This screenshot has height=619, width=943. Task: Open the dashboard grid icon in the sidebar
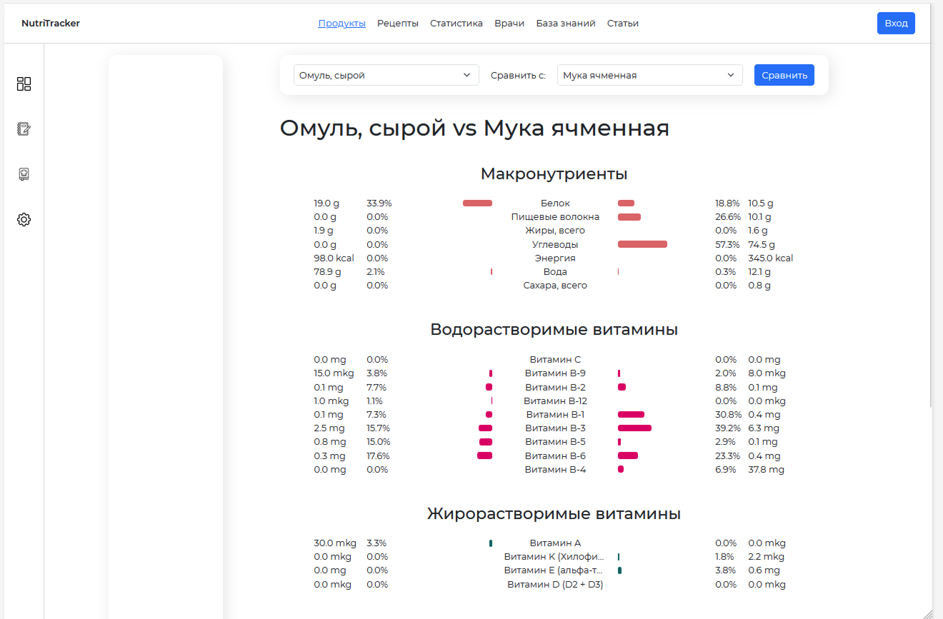pyautogui.click(x=24, y=84)
